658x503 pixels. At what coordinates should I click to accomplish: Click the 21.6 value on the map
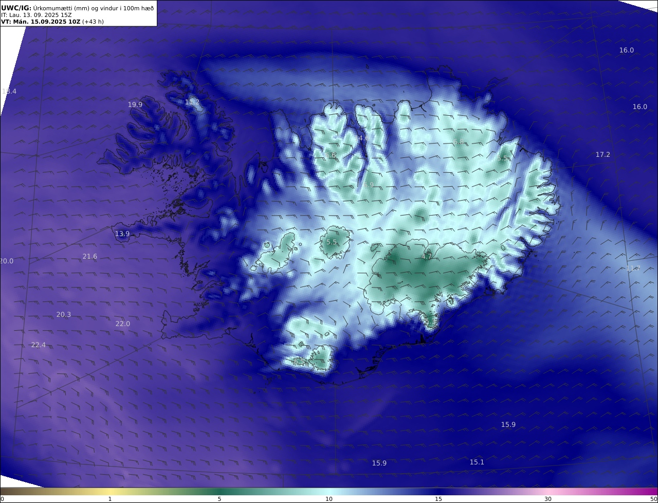tap(90, 256)
